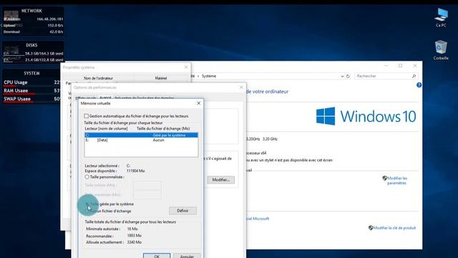Close the Options de performances window
This screenshot has width=458, height=258.
(x=241, y=87)
